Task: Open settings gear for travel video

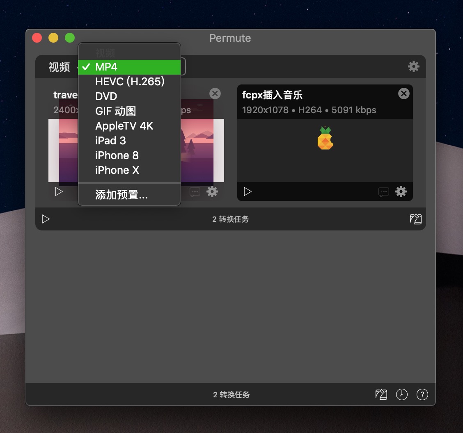Action: click(212, 192)
